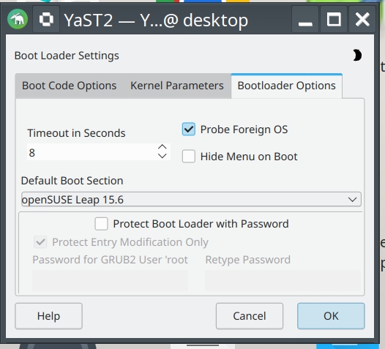Select the Bootloader Options tab
The height and width of the screenshot is (349, 385).
(286, 86)
